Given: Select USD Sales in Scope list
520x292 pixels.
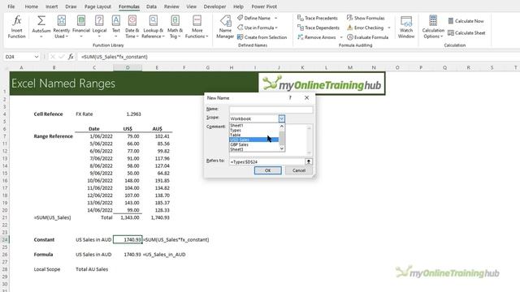Looking at the screenshot, I should [x=254, y=140].
